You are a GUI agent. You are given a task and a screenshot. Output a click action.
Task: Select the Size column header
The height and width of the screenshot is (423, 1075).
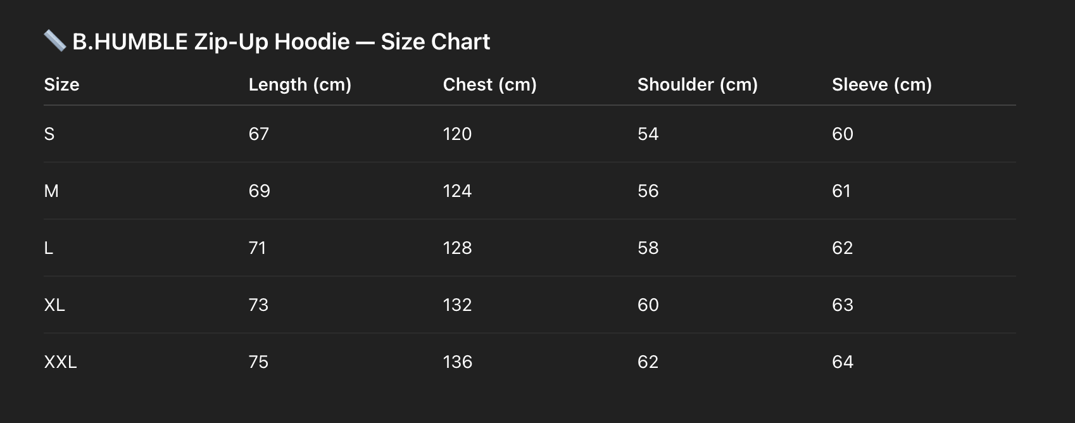click(x=61, y=84)
